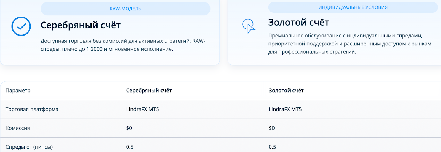Click the RAW-МОДЕЛЬ badge
441x152 pixels.
(x=125, y=9)
